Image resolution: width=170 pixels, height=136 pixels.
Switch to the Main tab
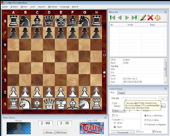click(113, 93)
